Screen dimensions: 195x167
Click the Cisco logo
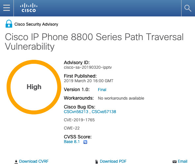point(29,8)
